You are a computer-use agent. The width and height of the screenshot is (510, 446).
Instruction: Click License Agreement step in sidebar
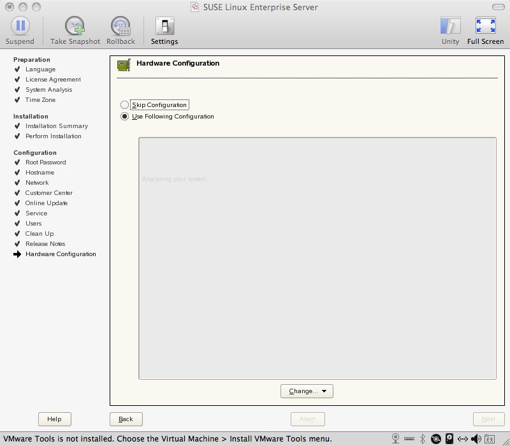[53, 79]
